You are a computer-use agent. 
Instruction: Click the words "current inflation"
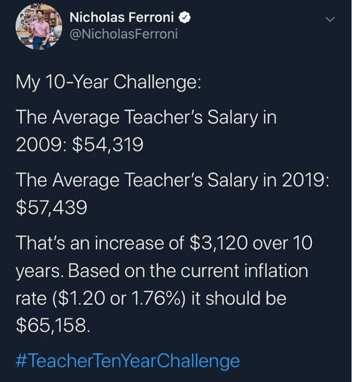pyautogui.click(x=243, y=271)
